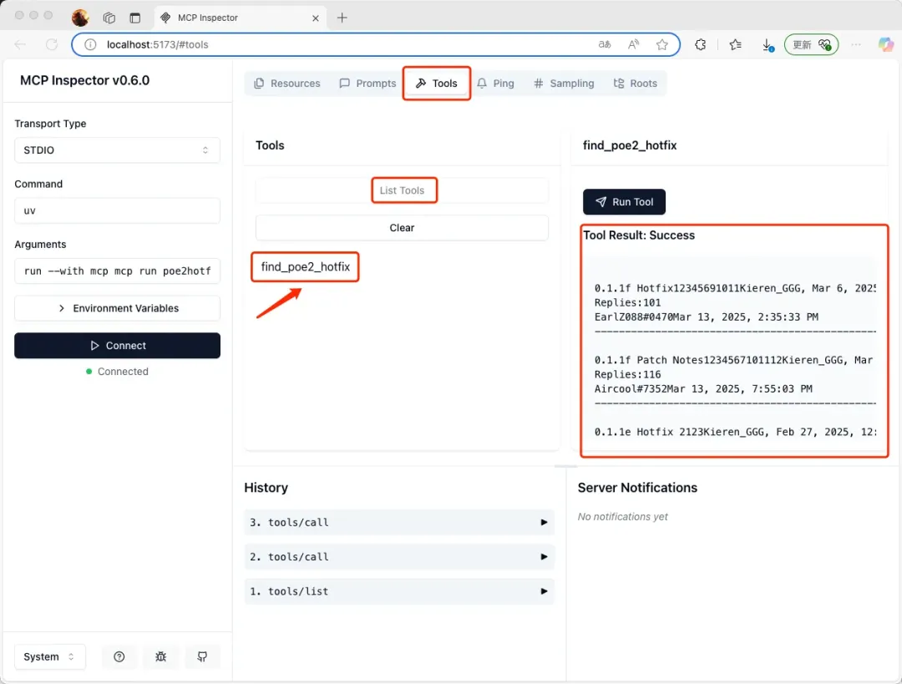Image resolution: width=902 pixels, height=684 pixels.
Task: Click the Arguments input field
Action: tap(117, 271)
